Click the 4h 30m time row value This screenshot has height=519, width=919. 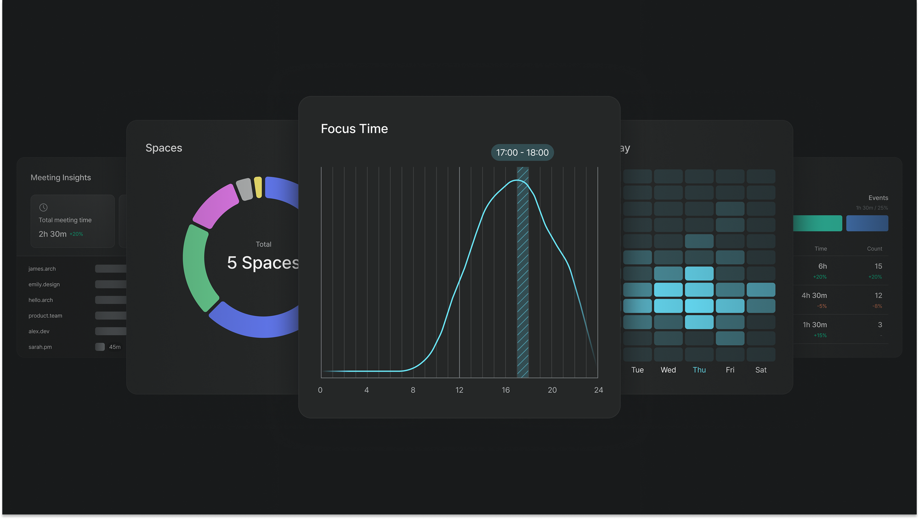(814, 296)
